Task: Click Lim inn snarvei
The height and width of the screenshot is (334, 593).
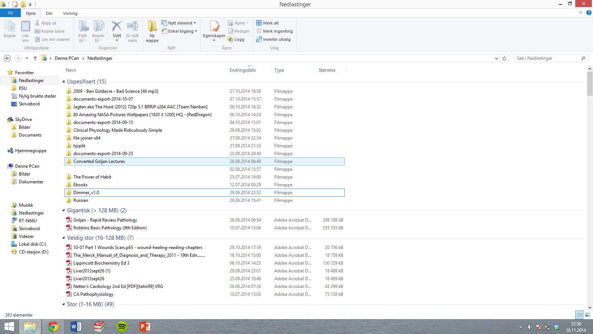Action: pyautogui.click(x=52, y=39)
